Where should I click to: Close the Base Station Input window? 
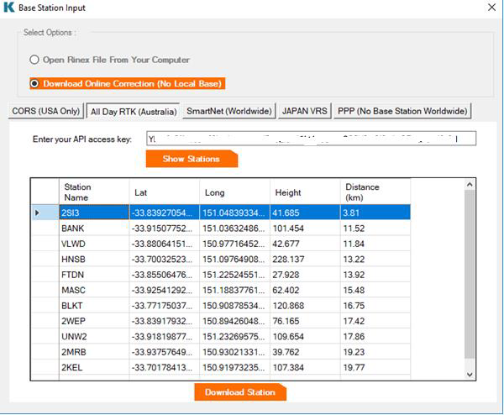[491, 8]
